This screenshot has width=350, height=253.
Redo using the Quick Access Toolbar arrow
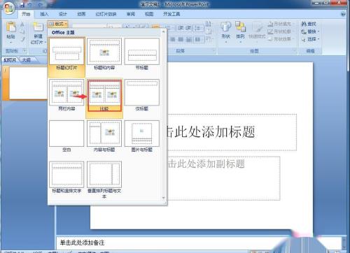tap(41, 4)
